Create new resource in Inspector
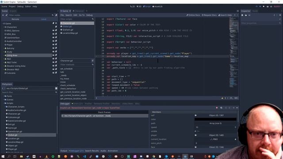The width and height of the screenshot is (283, 159). [242, 15]
